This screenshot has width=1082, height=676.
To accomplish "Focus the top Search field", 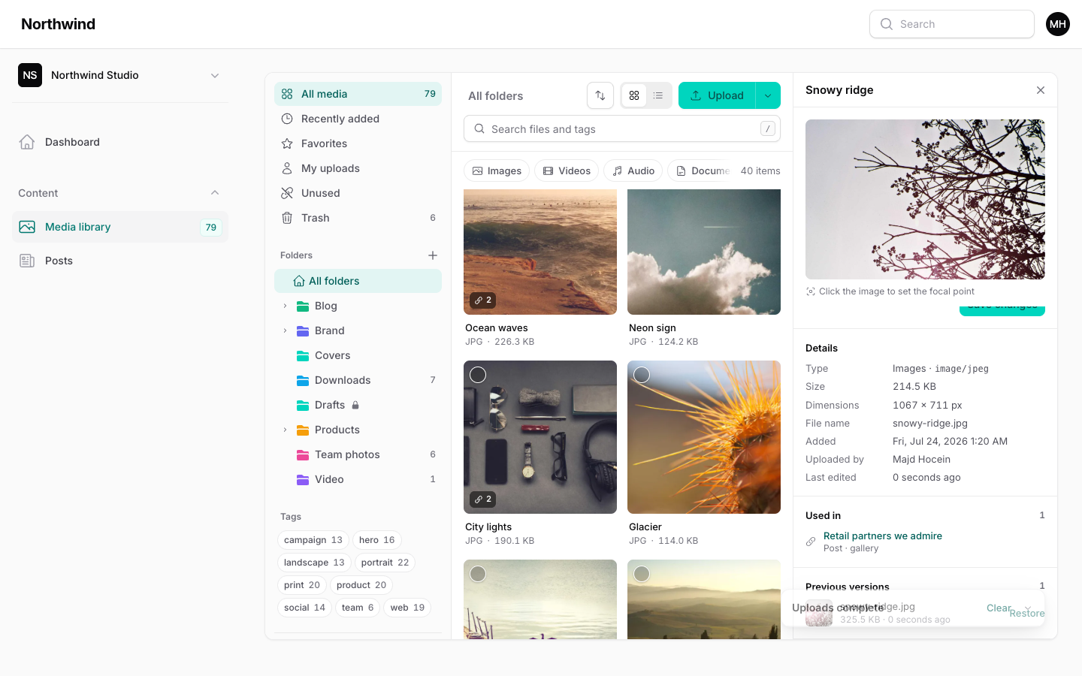I will click(x=952, y=24).
